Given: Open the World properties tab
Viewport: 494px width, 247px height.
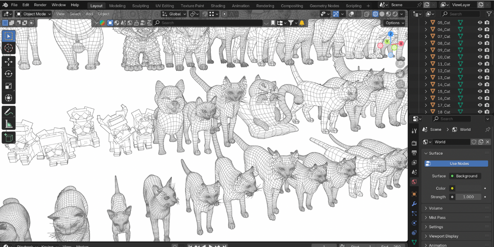Looking at the screenshot, I should [x=414, y=182].
